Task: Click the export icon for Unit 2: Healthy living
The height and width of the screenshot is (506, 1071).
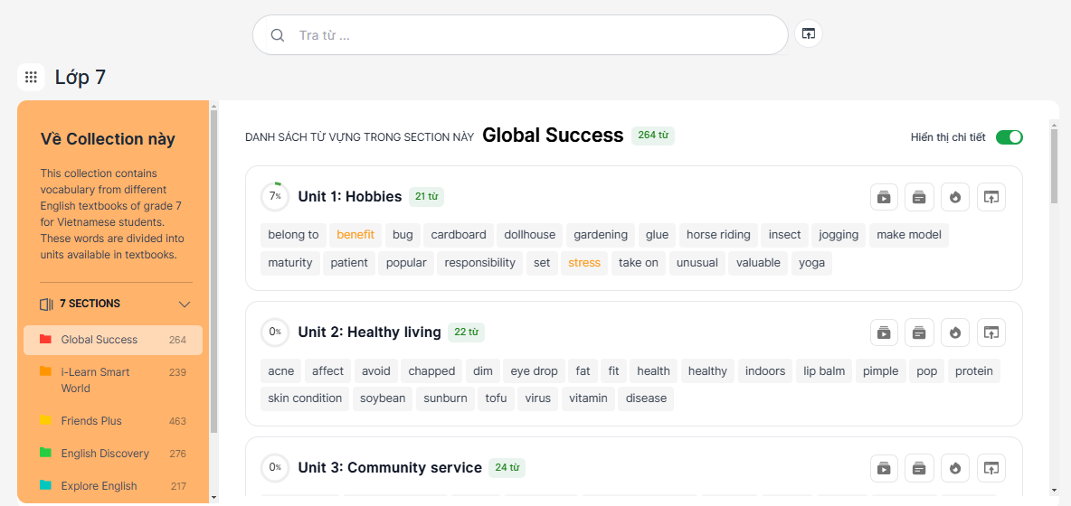Action: click(x=991, y=333)
